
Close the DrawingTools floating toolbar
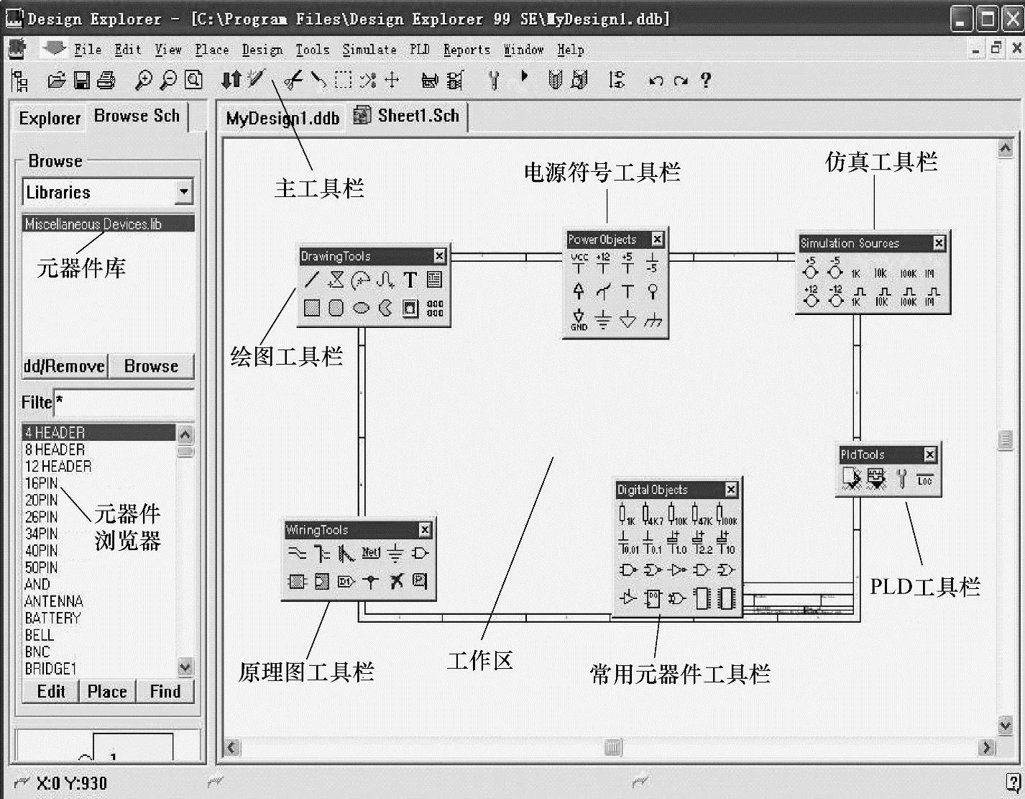coord(440,256)
